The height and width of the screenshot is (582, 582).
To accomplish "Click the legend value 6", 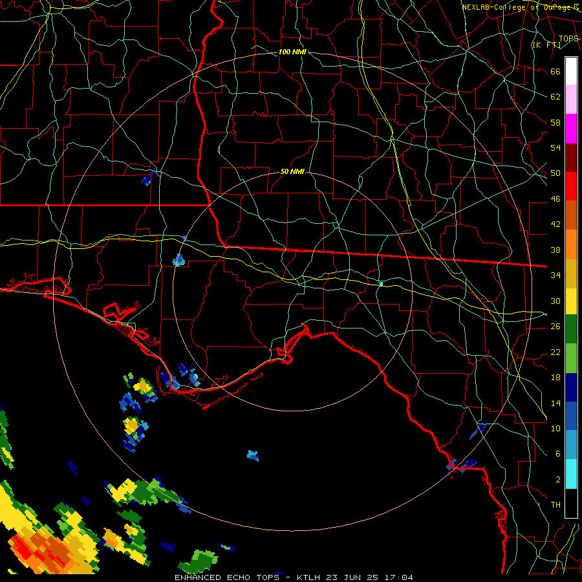I will pyautogui.click(x=558, y=454).
